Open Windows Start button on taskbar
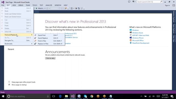Image resolution: width=176 pixels, height=99 pixels. tap(3, 96)
